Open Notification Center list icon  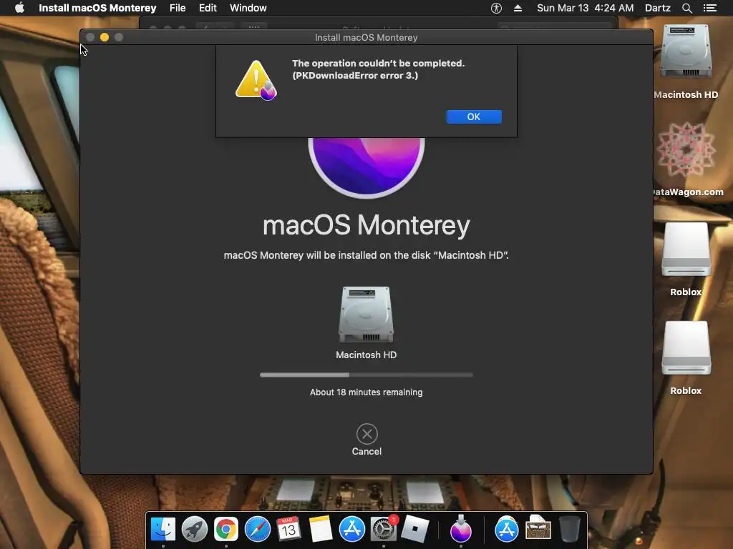[x=709, y=8]
